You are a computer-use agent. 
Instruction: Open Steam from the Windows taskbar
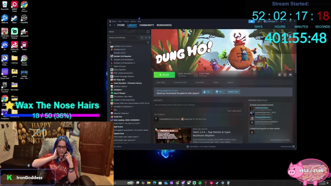(217, 183)
